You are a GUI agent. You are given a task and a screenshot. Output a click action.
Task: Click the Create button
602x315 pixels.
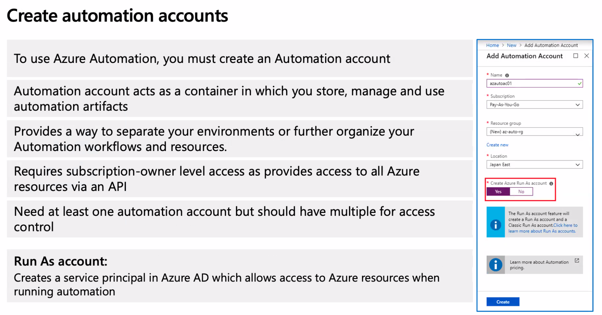(503, 302)
